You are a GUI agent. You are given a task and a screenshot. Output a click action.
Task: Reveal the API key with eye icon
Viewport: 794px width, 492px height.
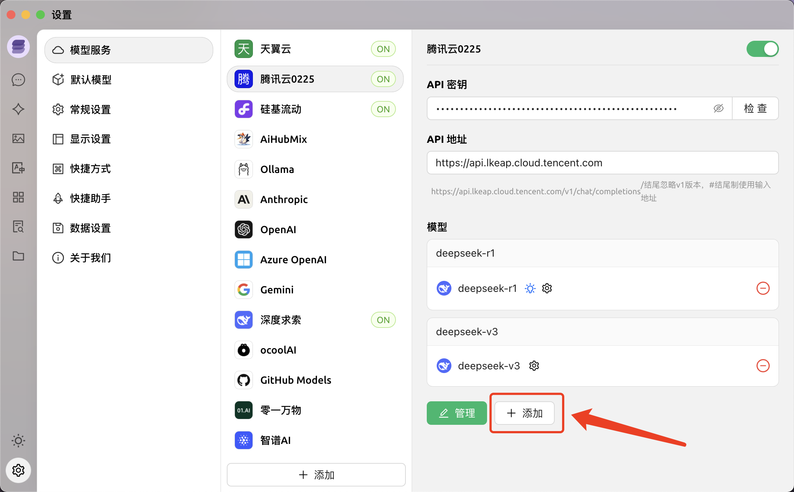pyautogui.click(x=718, y=108)
